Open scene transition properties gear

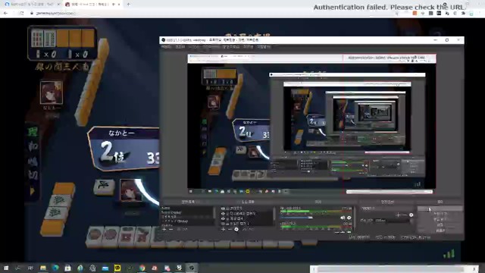[411, 215]
